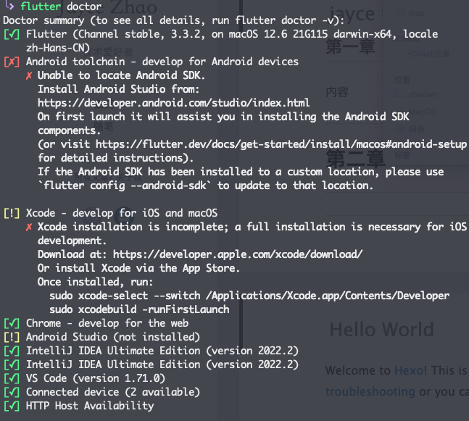This screenshot has width=469, height=421.
Task: Click the warning marker beside Android Studio
Action: pos(12,337)
